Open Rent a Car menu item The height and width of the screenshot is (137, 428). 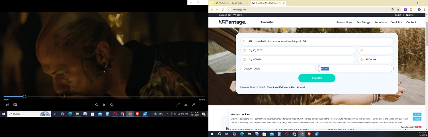267,22
